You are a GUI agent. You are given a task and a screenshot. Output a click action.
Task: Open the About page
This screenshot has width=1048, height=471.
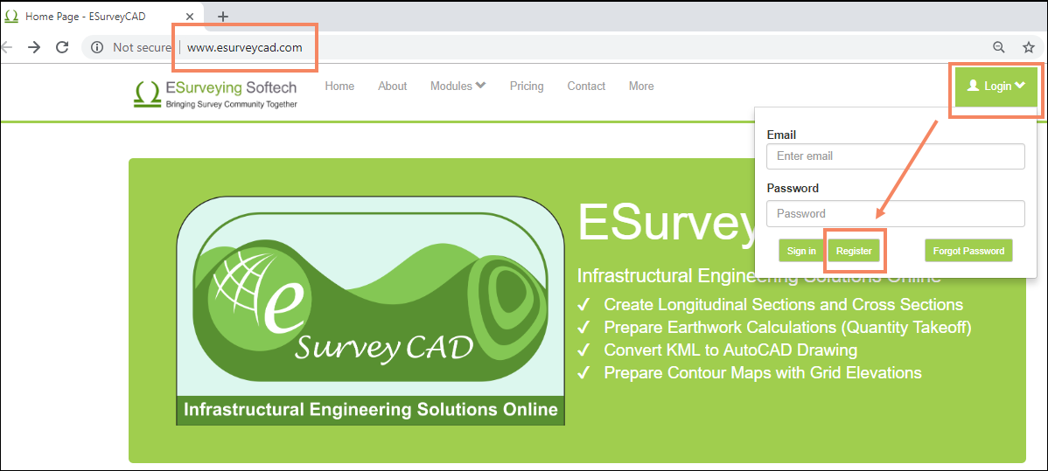[x=392, y=87]
